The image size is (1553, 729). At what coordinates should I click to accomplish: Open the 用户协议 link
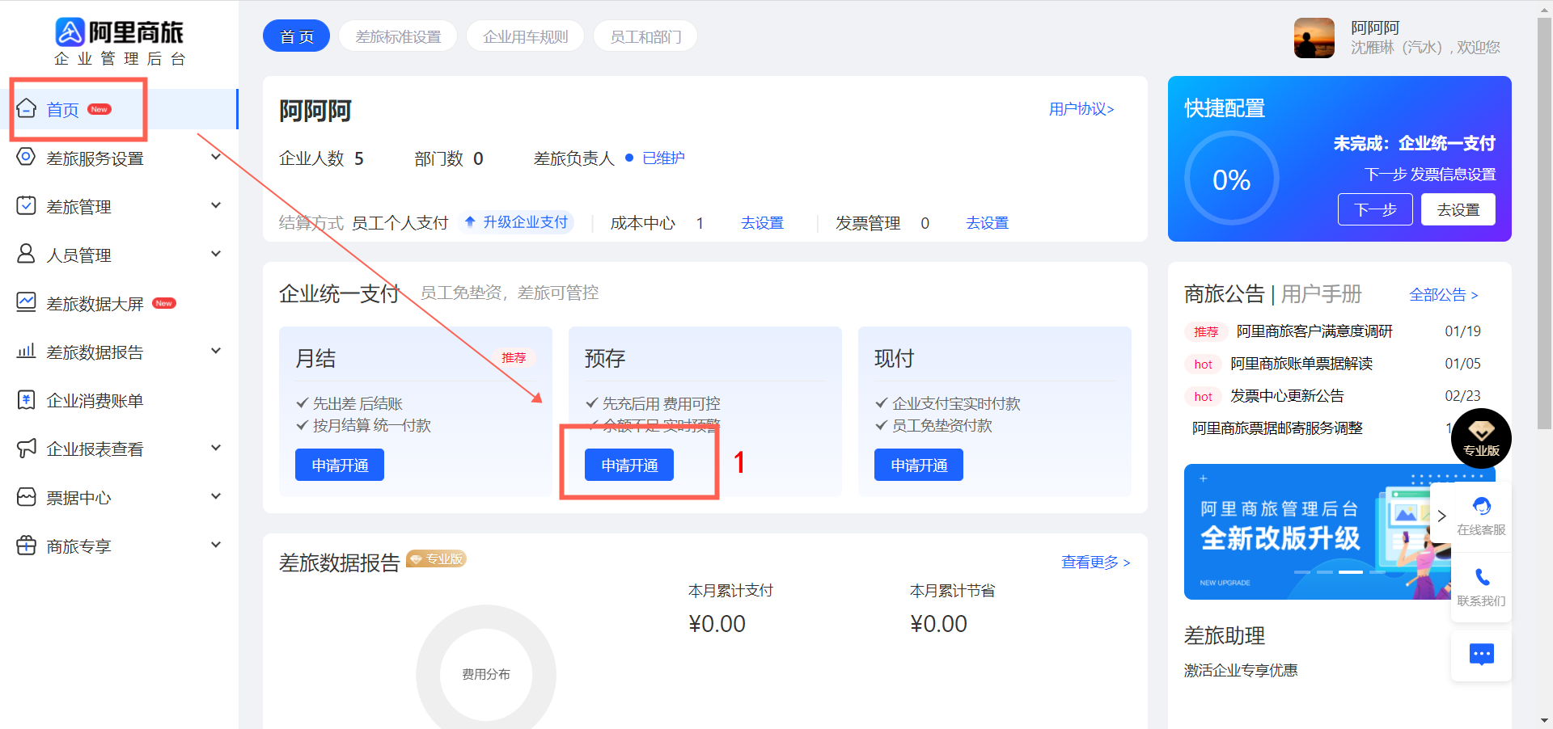pos(1081,109)
